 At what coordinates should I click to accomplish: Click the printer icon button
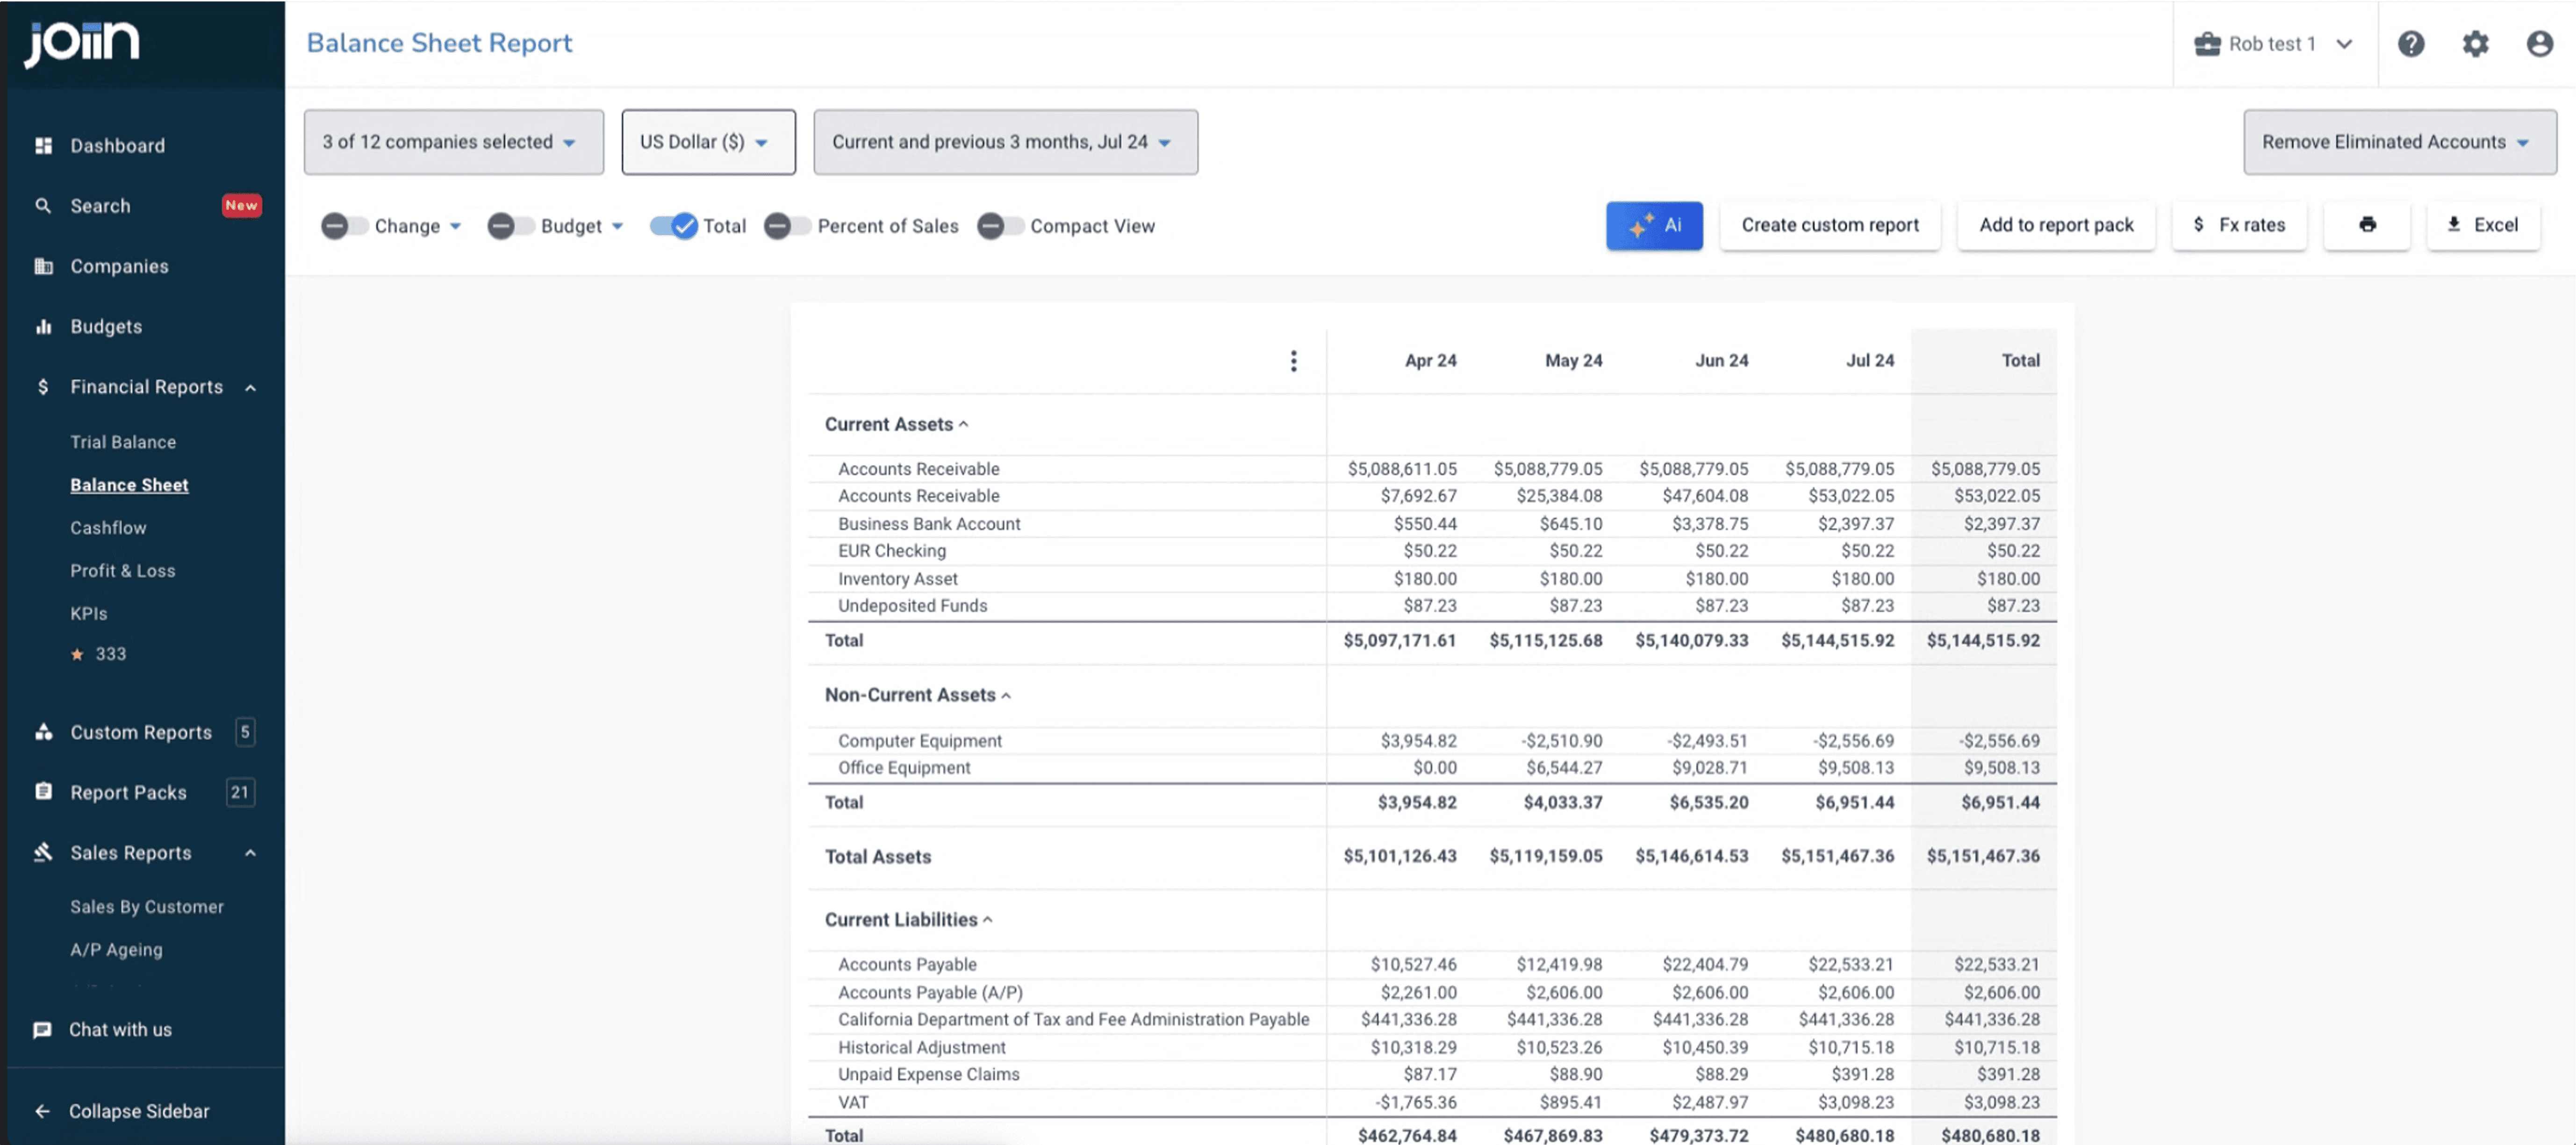(2366, 225)
